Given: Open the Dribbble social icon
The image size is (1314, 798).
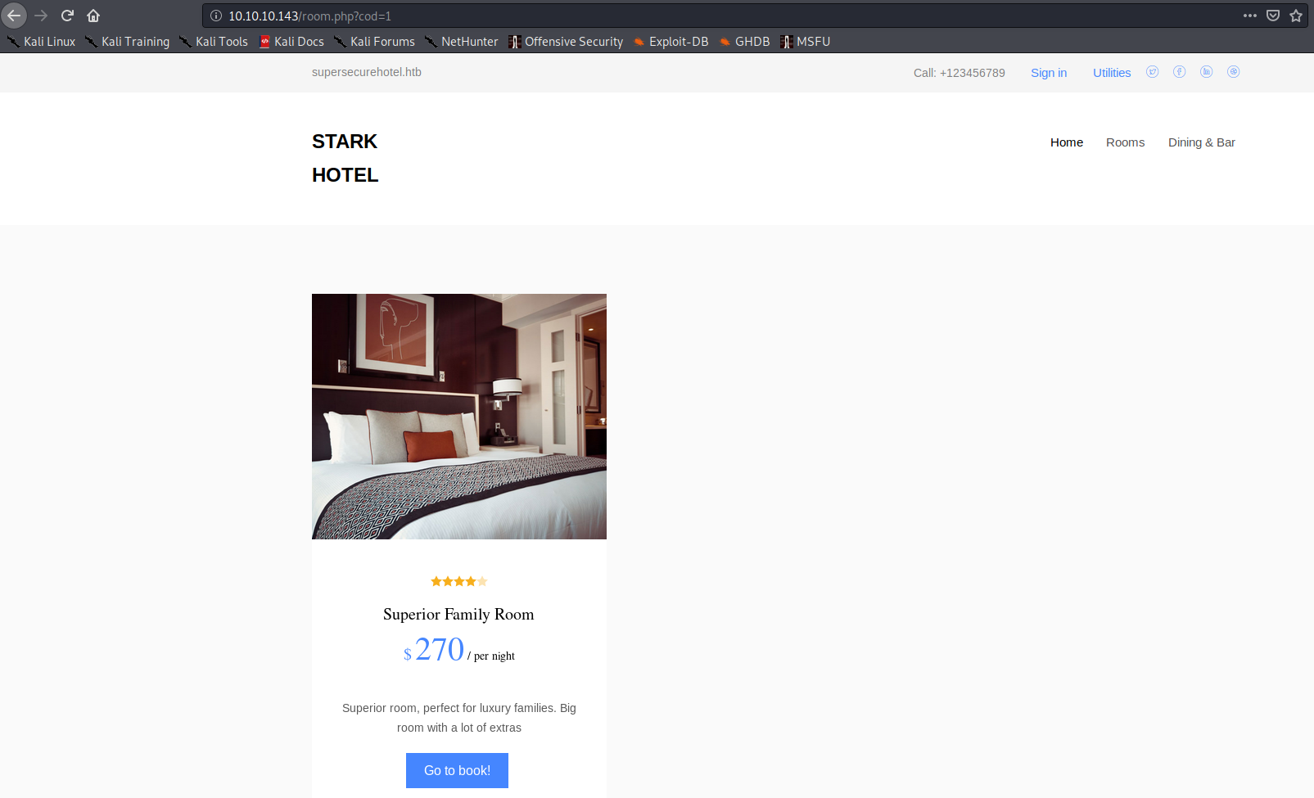Looking at the screenshot, I should pos(1233,72).
